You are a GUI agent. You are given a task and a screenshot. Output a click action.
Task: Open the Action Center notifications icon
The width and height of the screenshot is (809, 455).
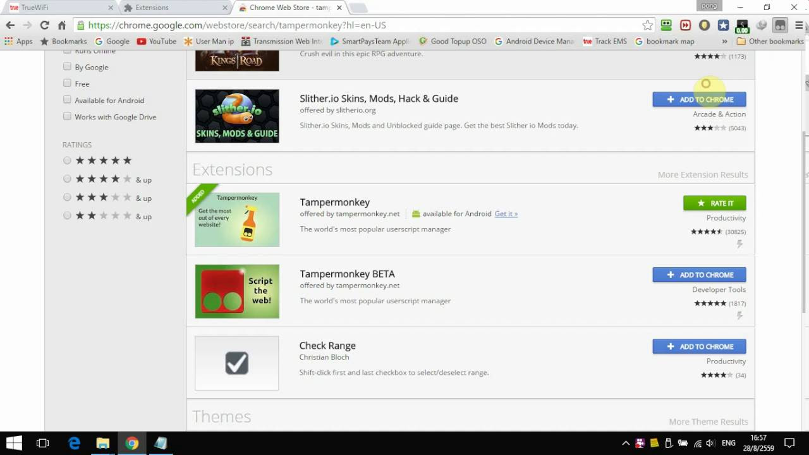(789, 443)
